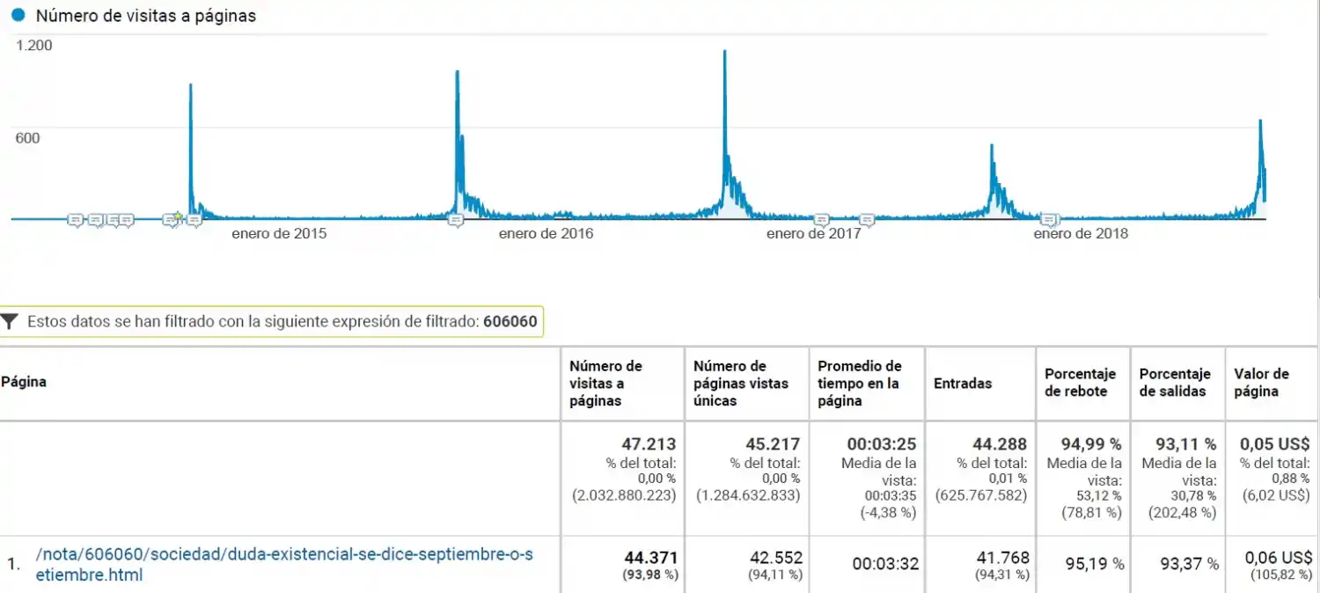Click the filter expression box showing 606060
This screenshot has width=1320, height=593.
pos(282,322)
